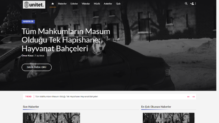
Task: Open the Haberler menu item
Action: point(62,4)
